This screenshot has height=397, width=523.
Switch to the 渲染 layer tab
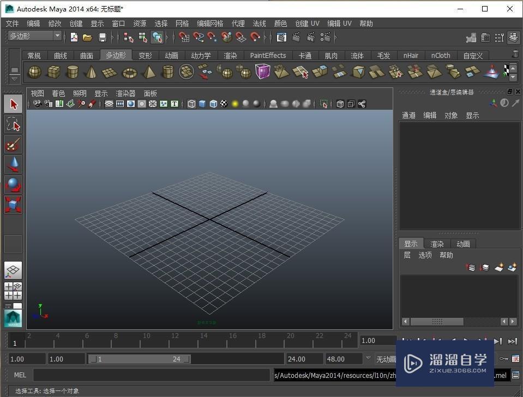(437, 244)
